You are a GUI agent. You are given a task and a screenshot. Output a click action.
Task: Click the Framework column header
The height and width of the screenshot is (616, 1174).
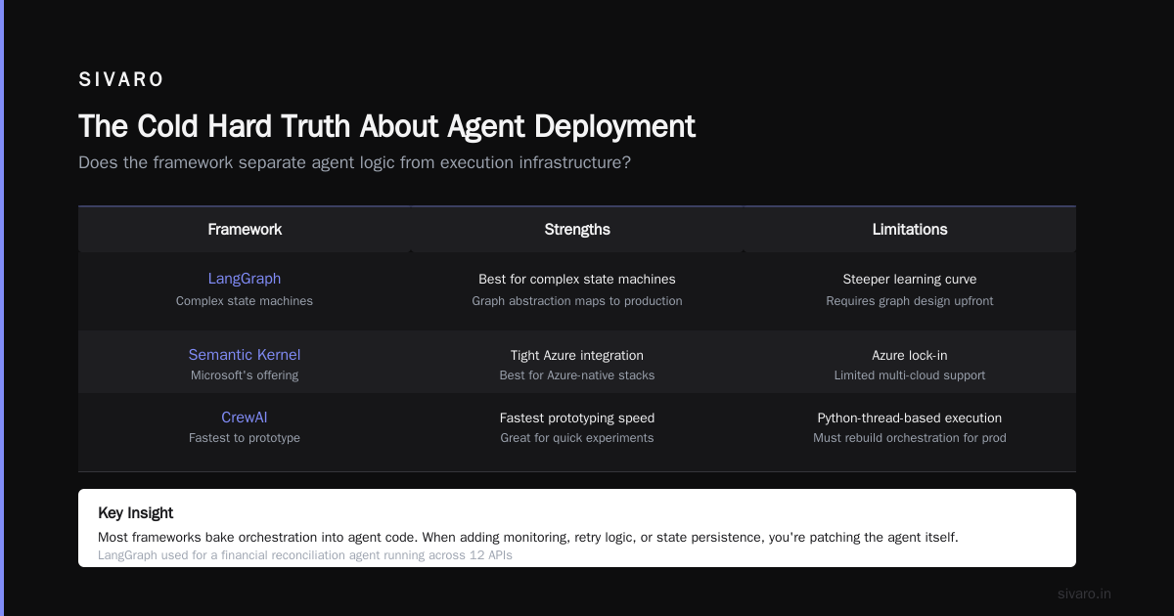245,230
